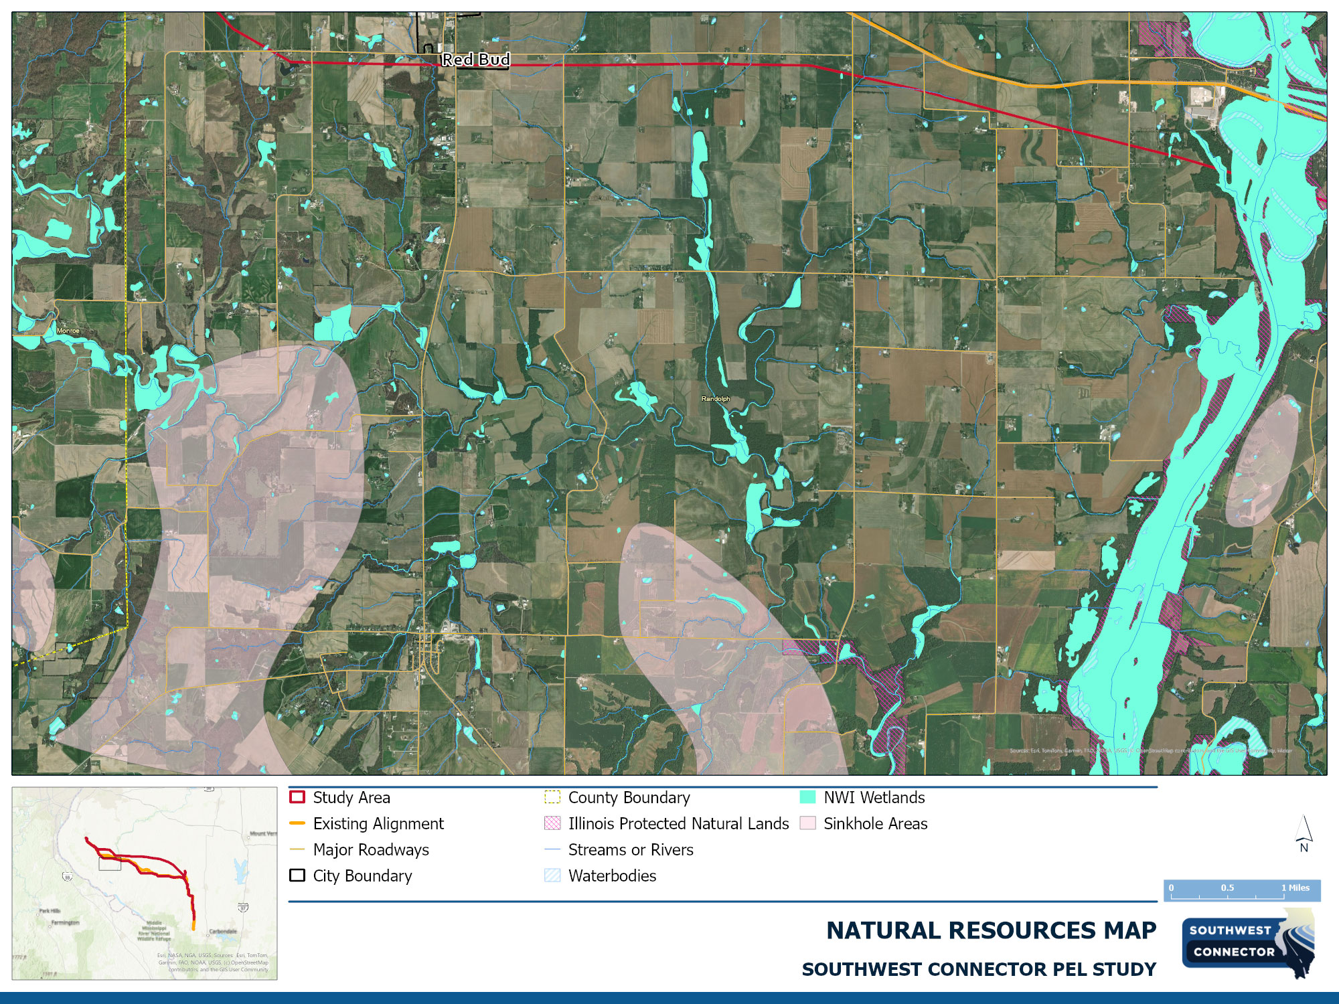Screen dimensions: 1339x1004
Task: Click the Red Bud city label
Action: pos(475,60)
